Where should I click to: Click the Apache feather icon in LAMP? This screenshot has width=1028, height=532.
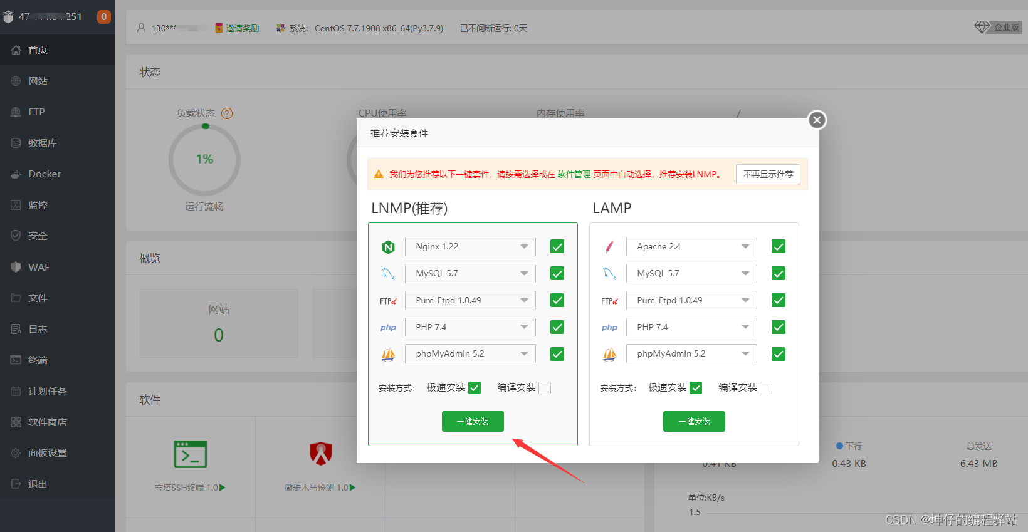pyautogui.click(x=609, y=247)
